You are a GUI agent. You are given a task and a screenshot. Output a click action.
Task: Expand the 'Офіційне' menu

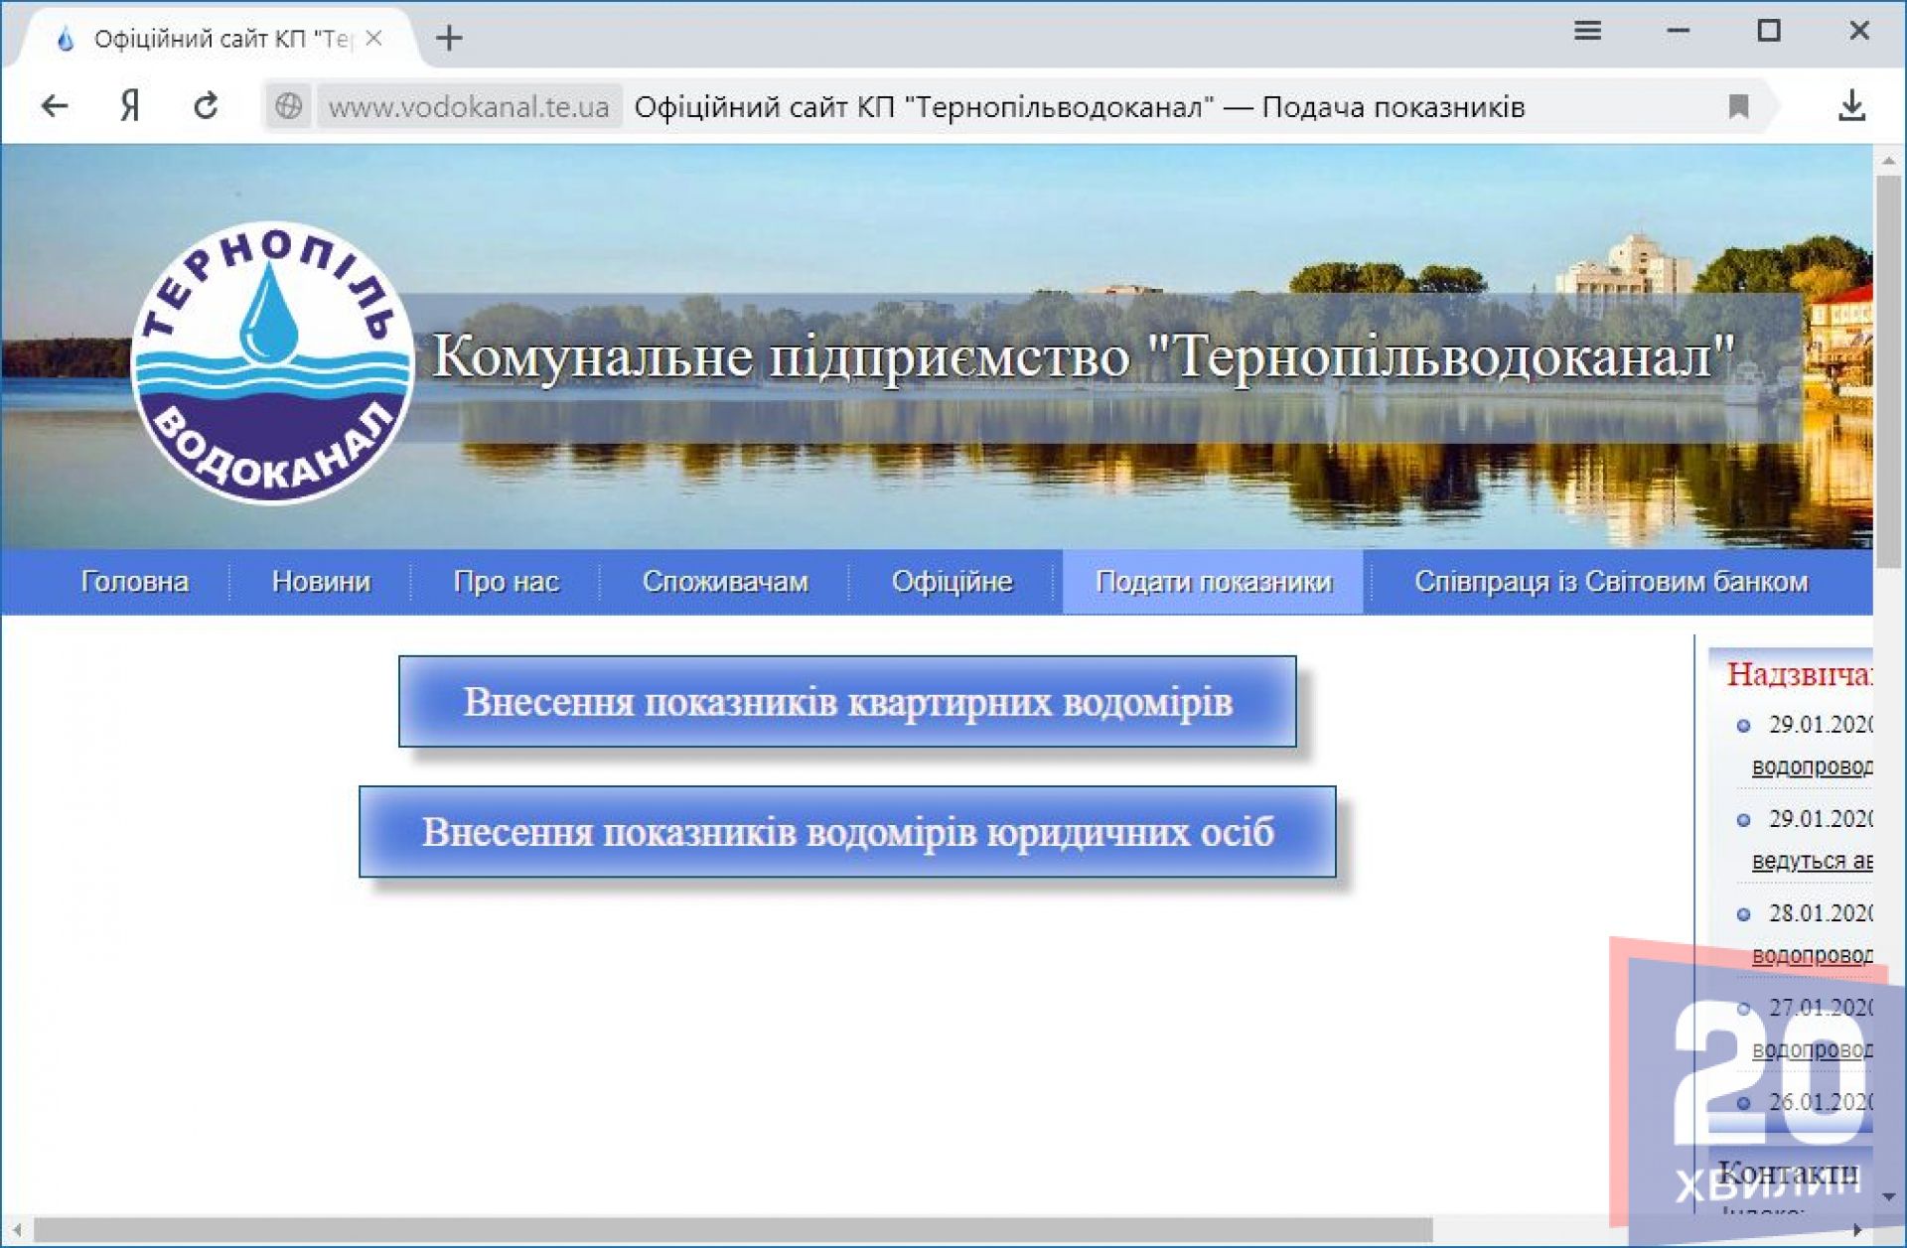(x=952, y=582)
